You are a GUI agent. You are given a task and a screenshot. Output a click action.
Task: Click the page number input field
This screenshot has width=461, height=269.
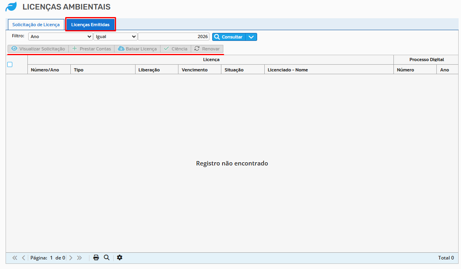pyautogui.click(x=51, y=257)
